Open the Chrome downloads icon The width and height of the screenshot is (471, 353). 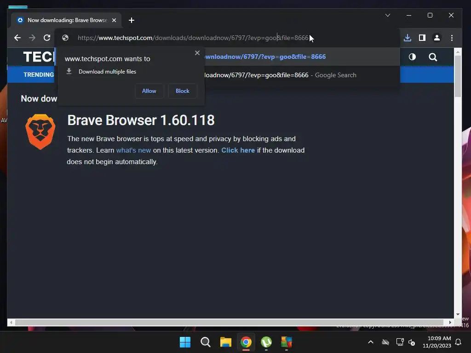[x=408, y=38]
